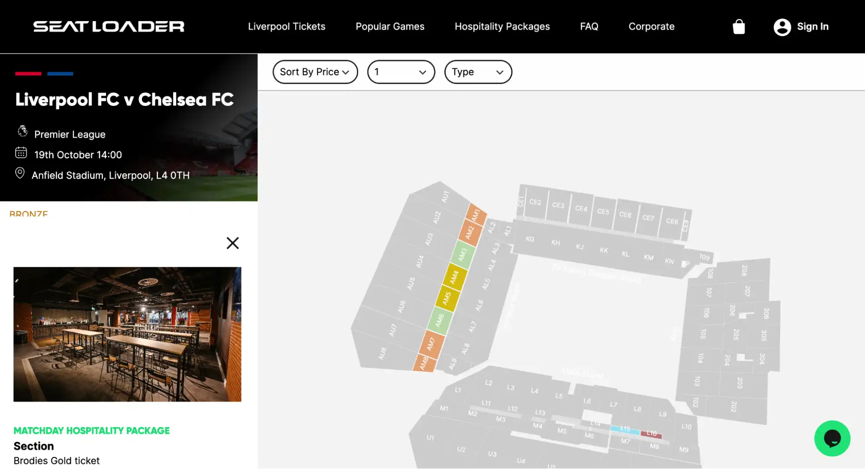Open the live chat bubble icon
This screenshot has height=469, width=865.
(832, 438)
